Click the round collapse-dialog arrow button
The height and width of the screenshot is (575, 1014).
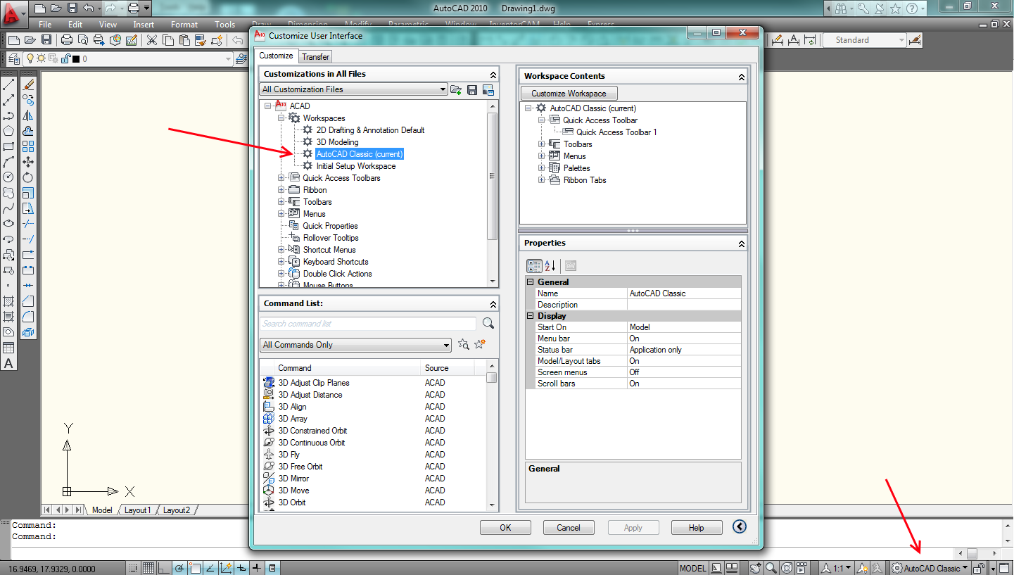point(739,526)
